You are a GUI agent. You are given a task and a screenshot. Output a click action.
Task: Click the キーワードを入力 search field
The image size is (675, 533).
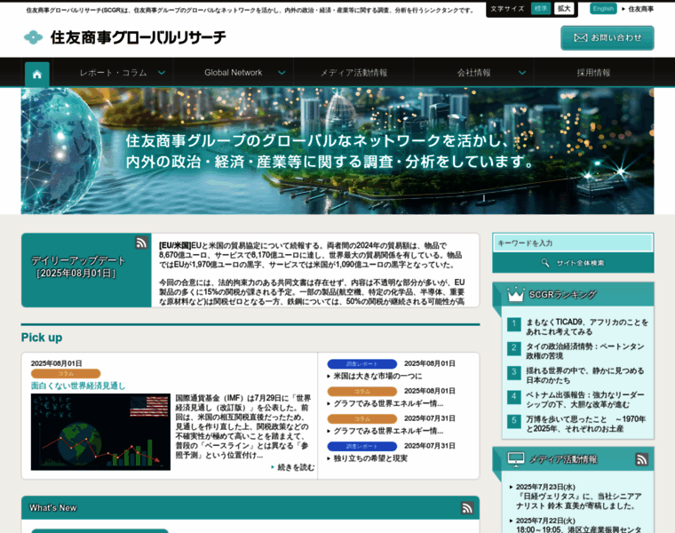pos(573,243)
